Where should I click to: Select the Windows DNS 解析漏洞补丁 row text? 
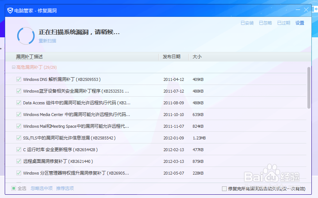tap(62, 79)
